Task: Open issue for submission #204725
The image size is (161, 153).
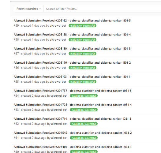Action: pos(73,105)
